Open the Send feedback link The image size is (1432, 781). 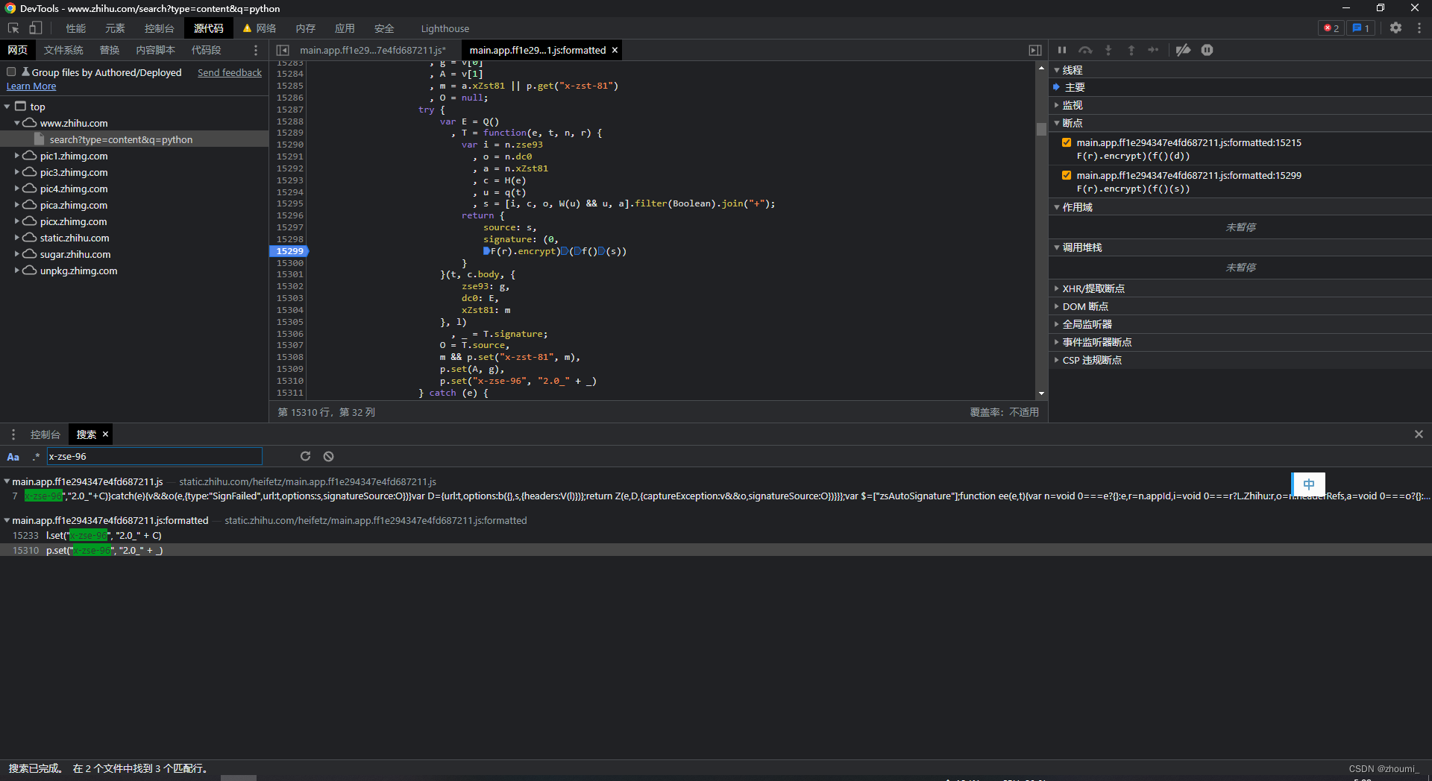tap(230, 72)
